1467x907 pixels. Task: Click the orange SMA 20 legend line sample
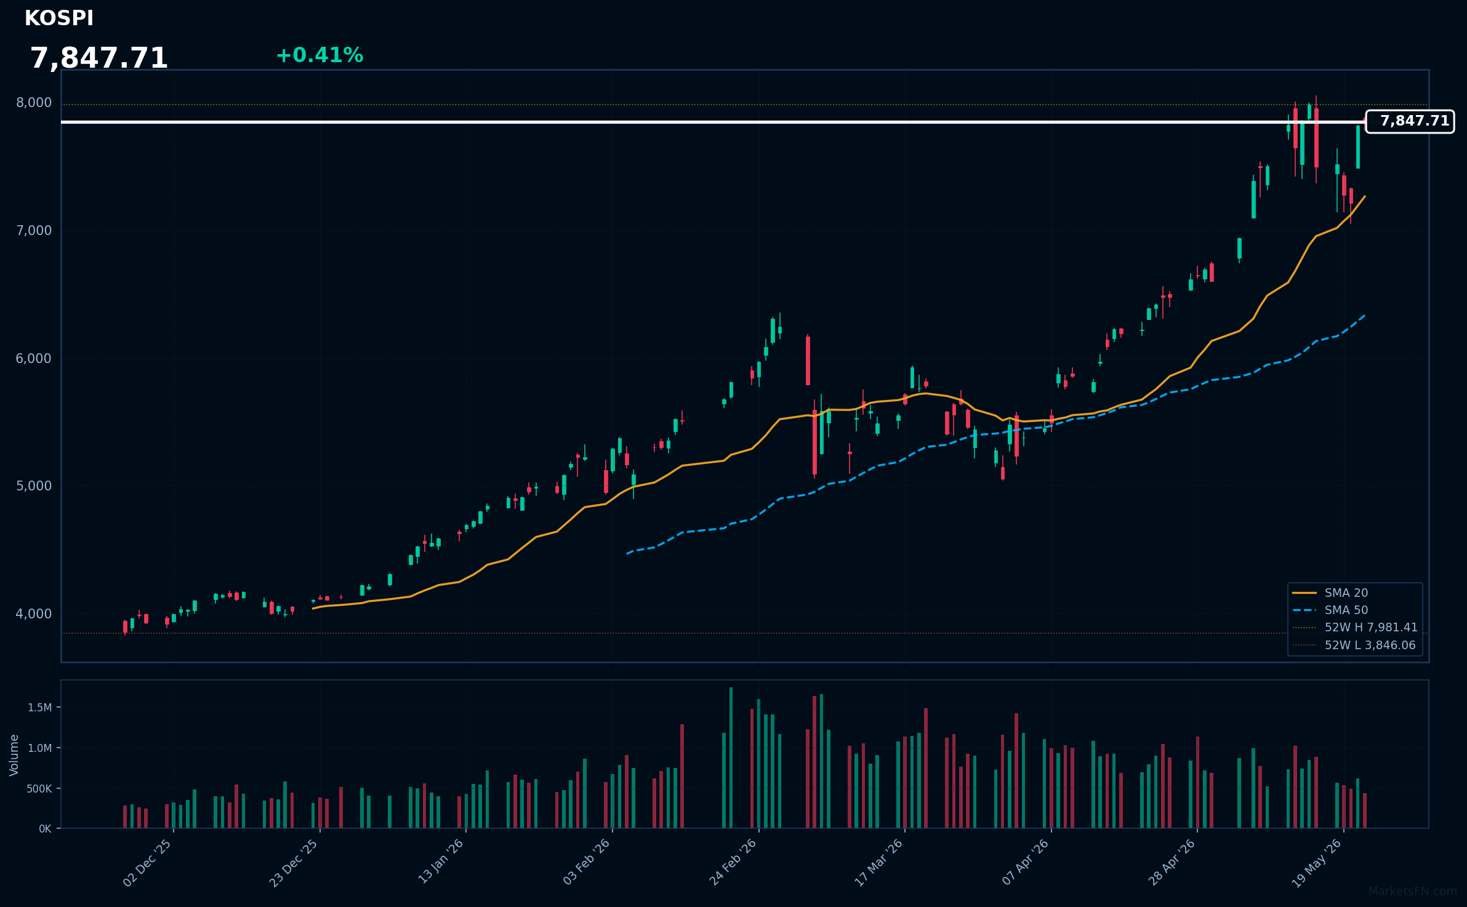tap(1304, 593)
